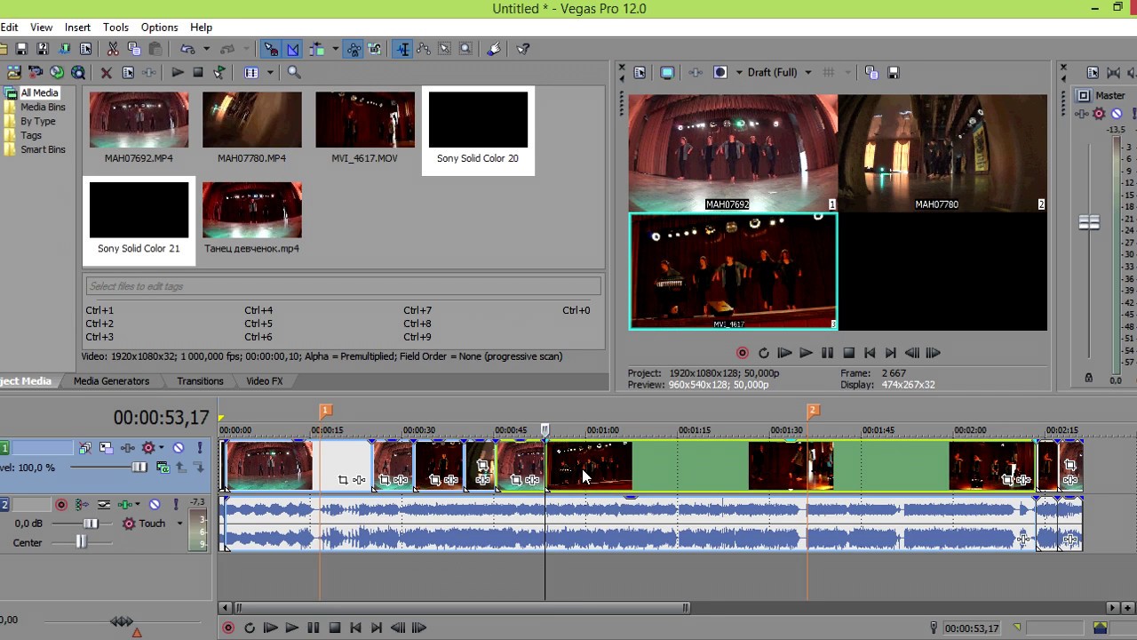Toggle Automatic Crossfades in main toolbar

point(292,49)
